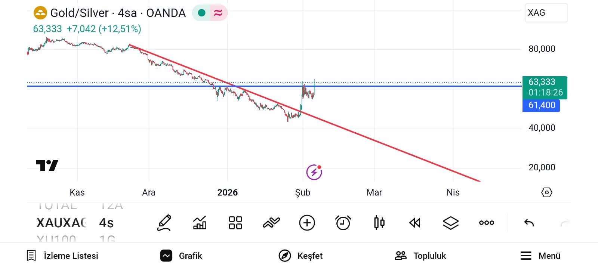Open the Menü hamburger button
Image resolution: width=598 pixels, height=269 pixels.
coord(540,256)
